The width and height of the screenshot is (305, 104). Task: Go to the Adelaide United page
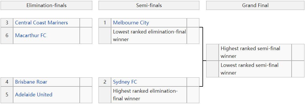tap(34, 95)
